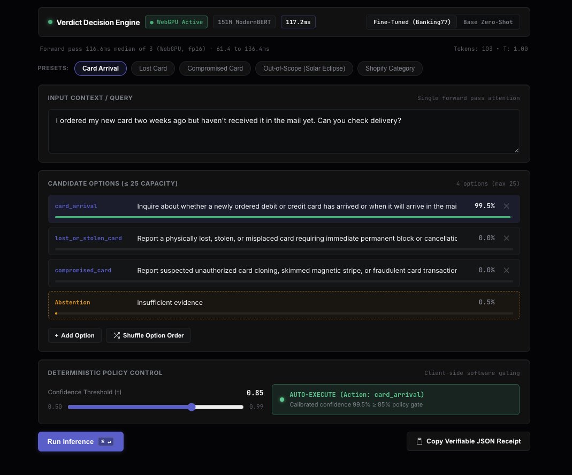Click the Verdict Decision Engine title
This screenshot has width=572, height=475.
98,22
